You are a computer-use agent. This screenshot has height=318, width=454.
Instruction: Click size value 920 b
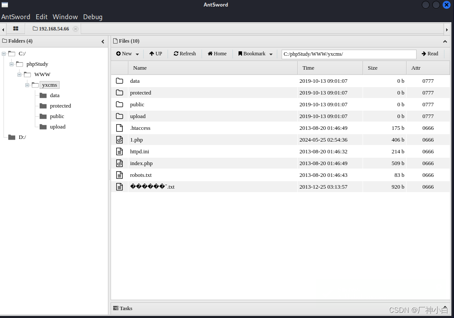[398, 187]
